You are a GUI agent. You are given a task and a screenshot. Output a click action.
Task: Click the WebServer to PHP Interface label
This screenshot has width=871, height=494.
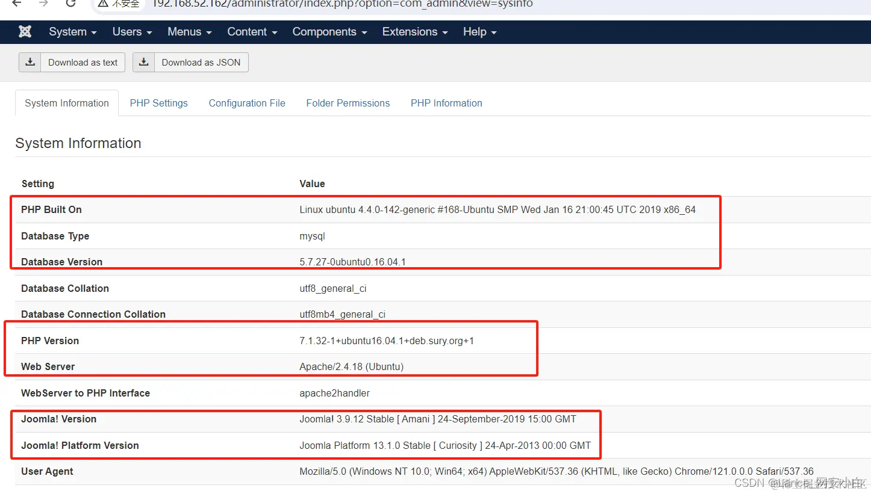[x=86, y=393]
